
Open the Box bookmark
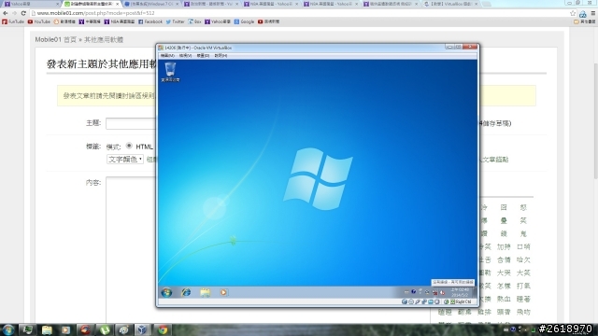(x=194, y=21)
